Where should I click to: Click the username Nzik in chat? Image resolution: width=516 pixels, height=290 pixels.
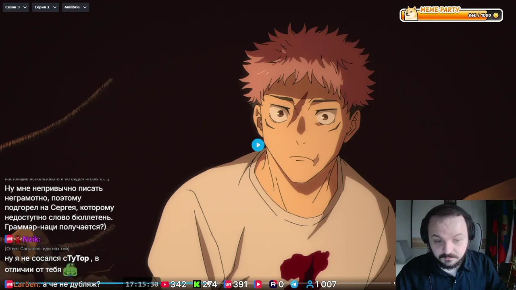point(31,239)
